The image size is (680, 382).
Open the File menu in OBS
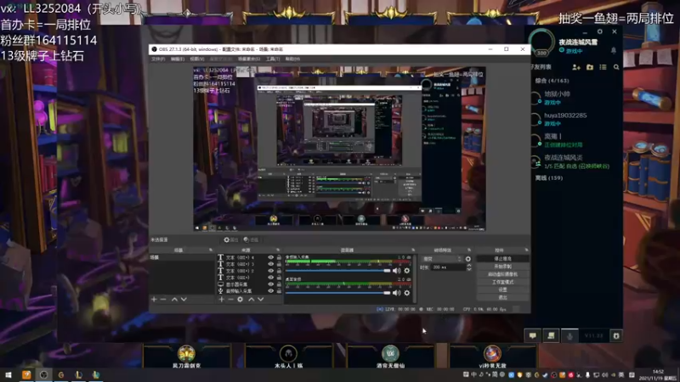[x=158, y=59]
